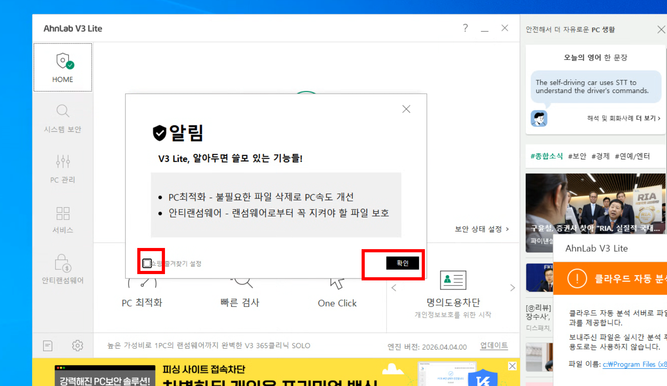Open 보안 상태 설정
667x386 pixels.
tap(482, 229)
